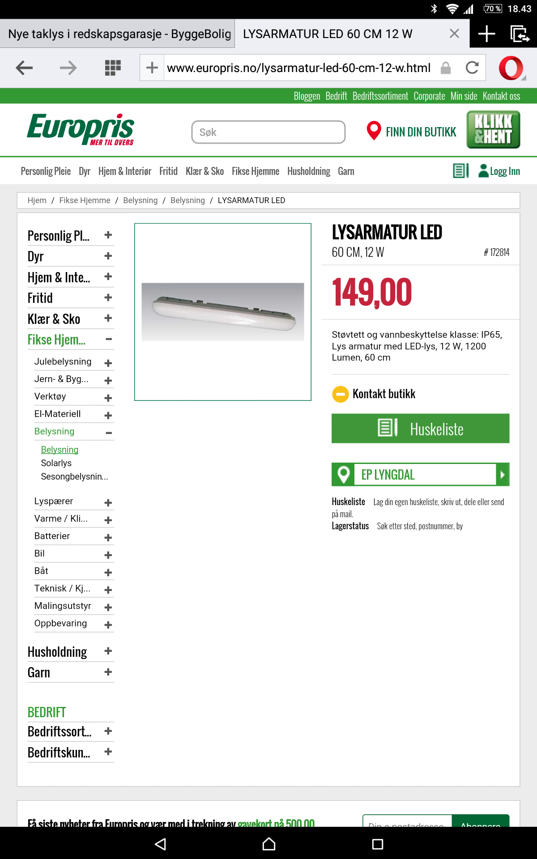Expand the Husholdning sidebar category

click(x=108, y=651)
